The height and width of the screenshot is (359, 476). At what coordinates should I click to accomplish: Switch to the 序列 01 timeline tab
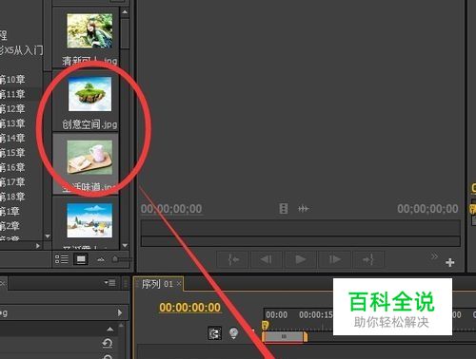click(157, 284)
